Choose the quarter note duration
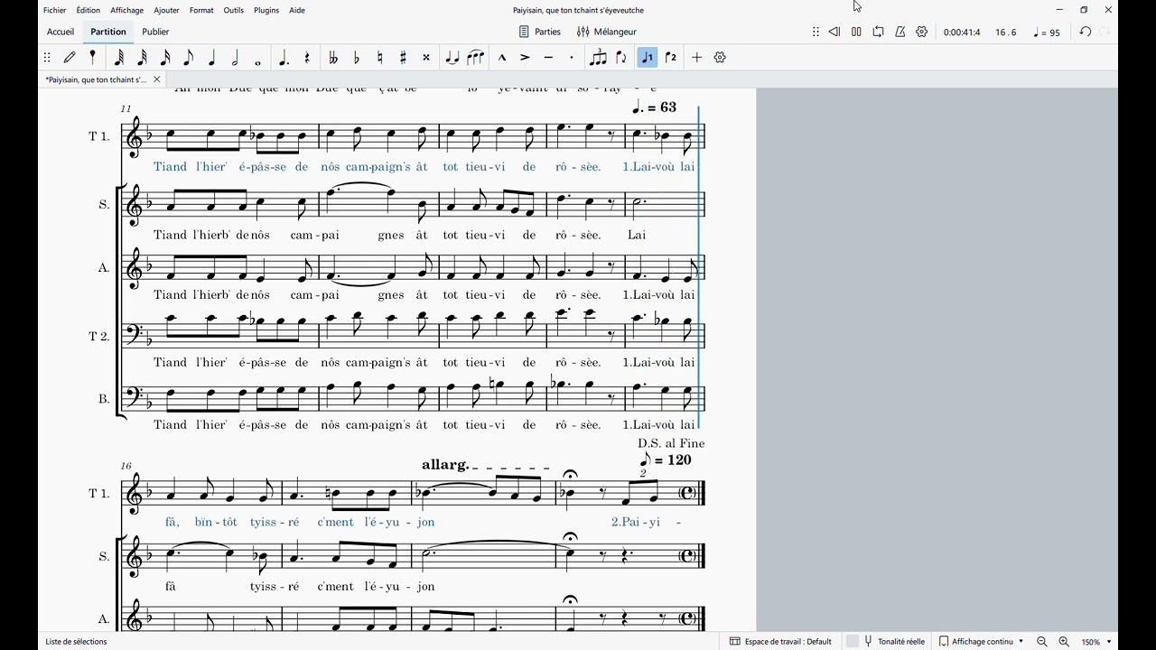 coord(212,57)
